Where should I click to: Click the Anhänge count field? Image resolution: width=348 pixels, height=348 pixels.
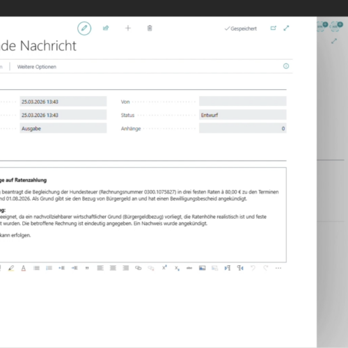coord(243,128)
